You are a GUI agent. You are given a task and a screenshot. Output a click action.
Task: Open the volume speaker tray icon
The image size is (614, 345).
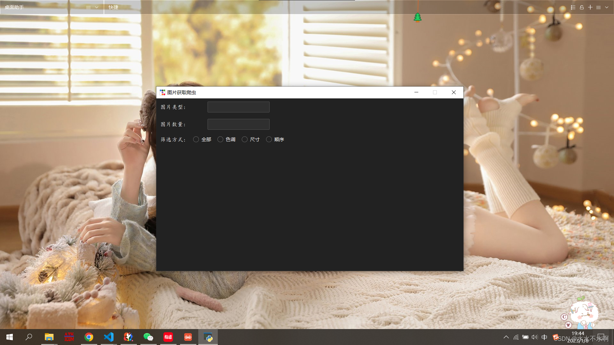pos(535,337)
